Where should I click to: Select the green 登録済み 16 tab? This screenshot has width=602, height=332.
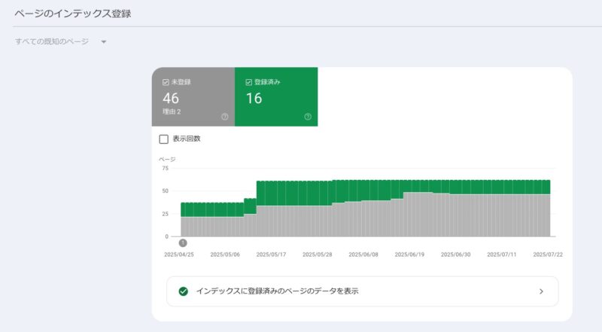[276, 97]
